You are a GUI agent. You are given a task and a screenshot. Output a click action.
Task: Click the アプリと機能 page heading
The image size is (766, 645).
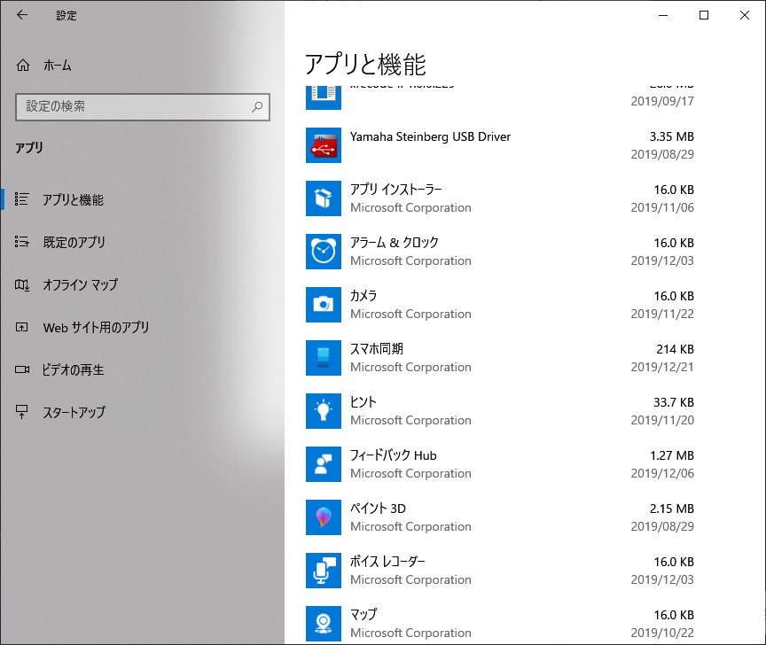pyautogui.click(x=365, y=65)
